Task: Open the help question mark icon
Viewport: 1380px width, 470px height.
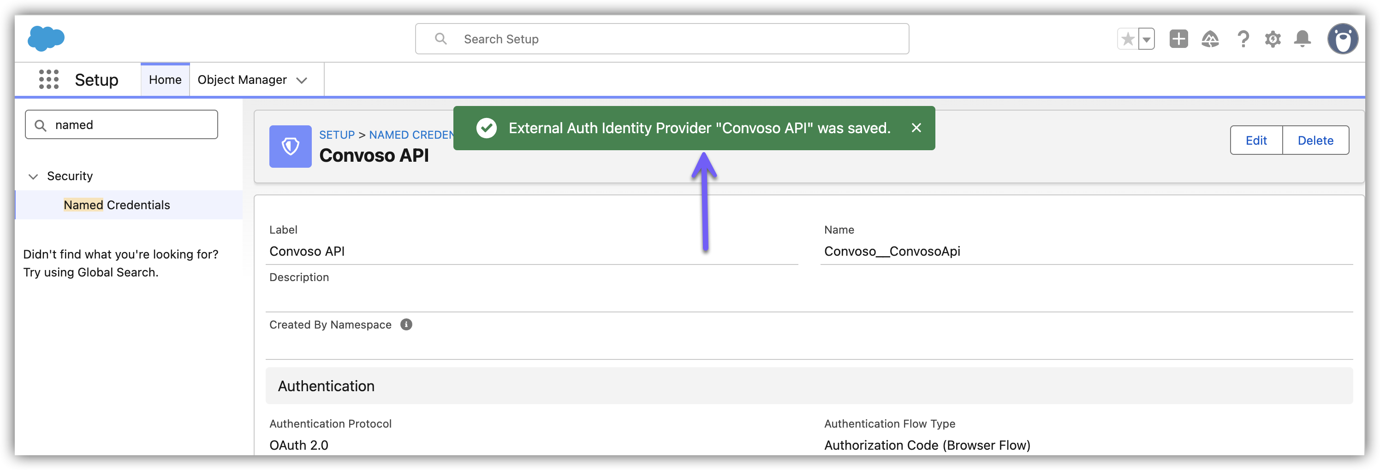Action: pos(1243,39)
